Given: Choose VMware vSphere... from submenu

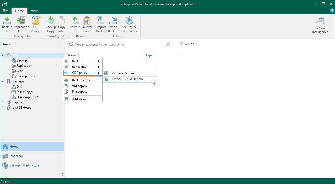Looking at the screenshot, I should (129, 73).
